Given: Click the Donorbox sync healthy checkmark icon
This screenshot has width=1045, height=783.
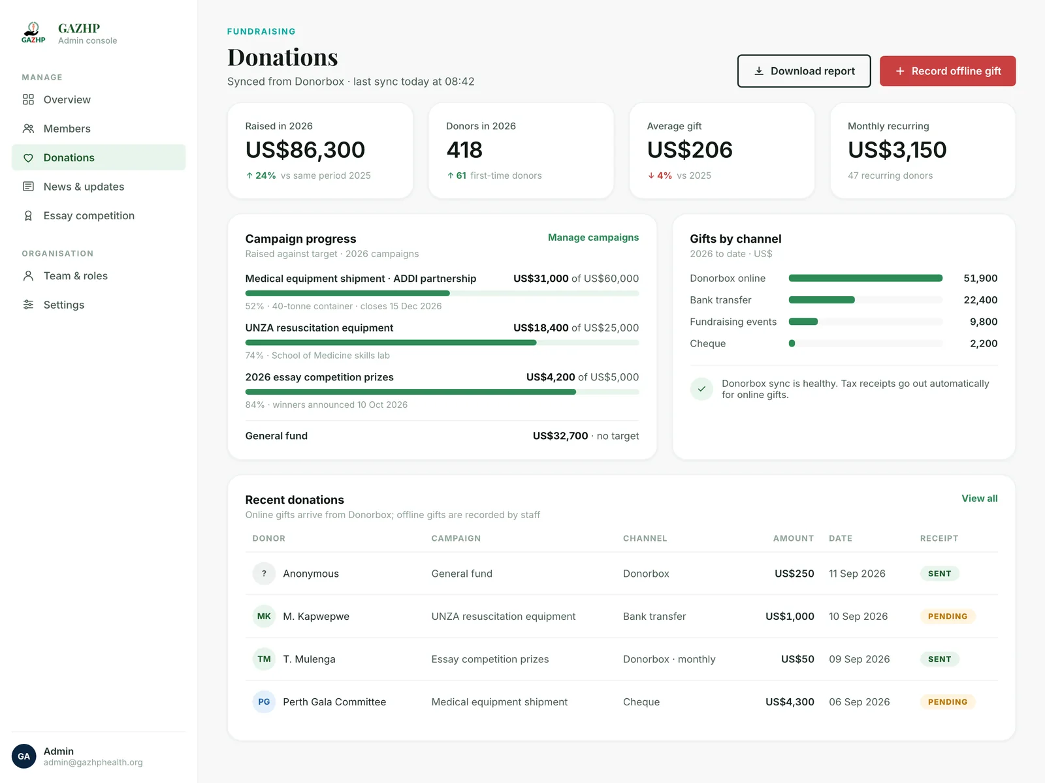Looking at the screenshot, I should pos(701,389).
